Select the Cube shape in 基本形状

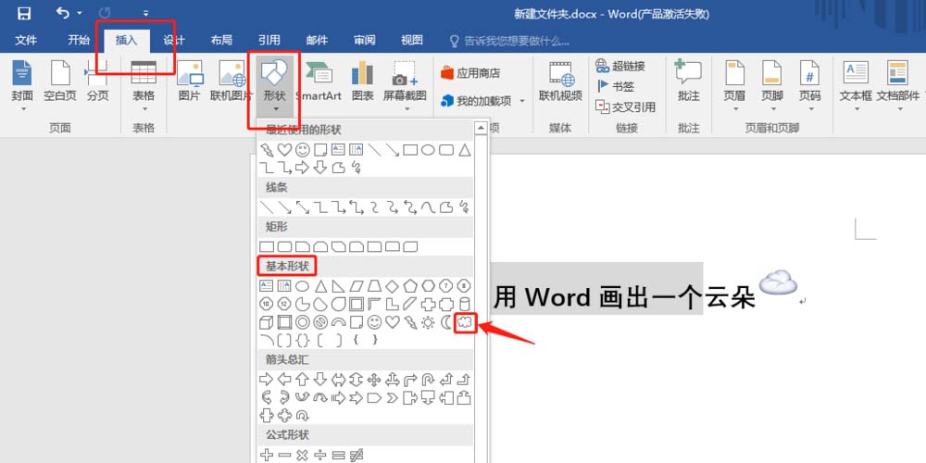267,322
